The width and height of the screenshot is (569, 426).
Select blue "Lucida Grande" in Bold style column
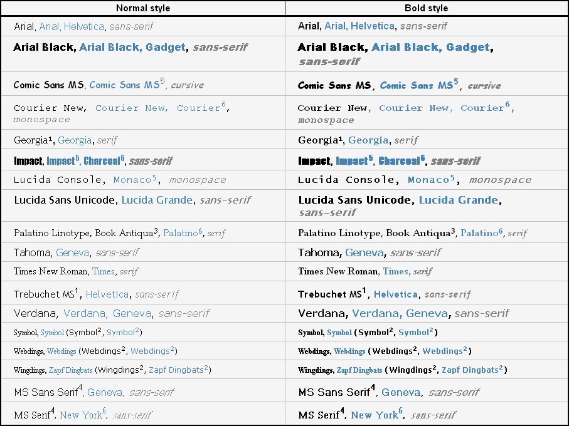click(459, 200)
